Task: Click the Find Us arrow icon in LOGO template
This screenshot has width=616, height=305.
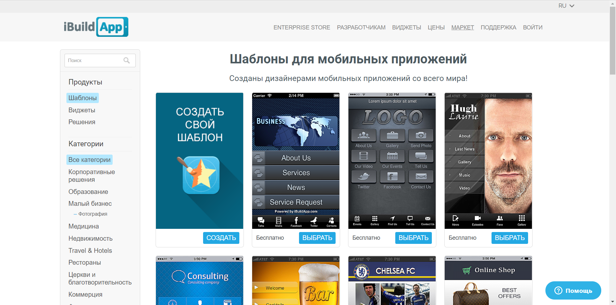Action: [x=392, y=219]
